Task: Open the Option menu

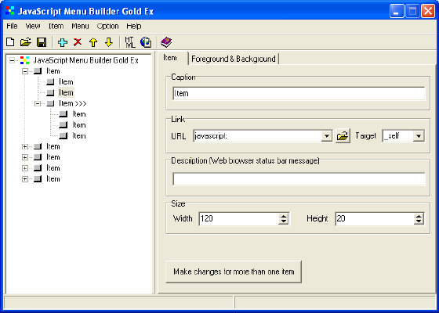Action: pyautogui.click(x=108, y=27)
